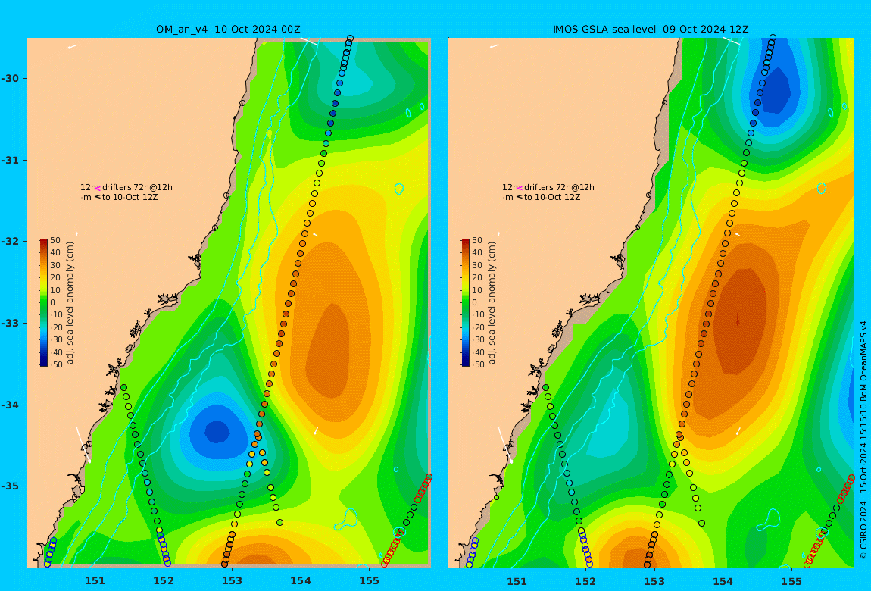Click the dark-blue low core in the right map

(x=779, y=89)
